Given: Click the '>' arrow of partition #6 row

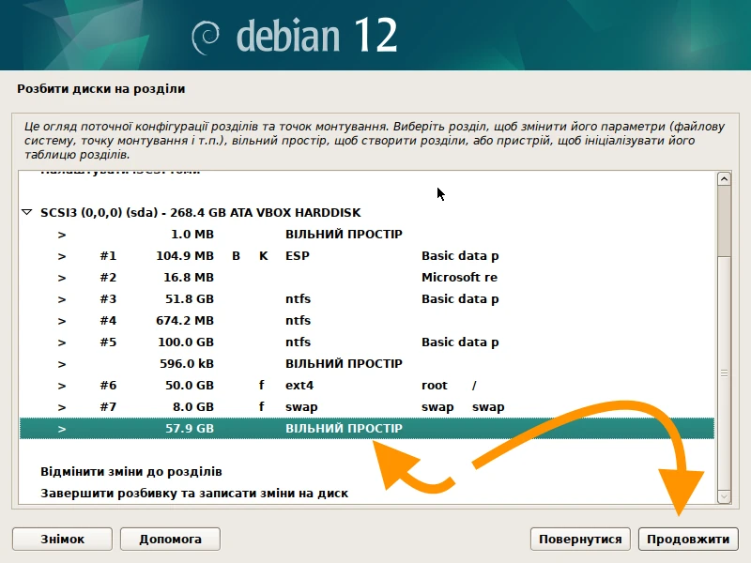Looking at the screenshot, I should [x=62, y=386].
